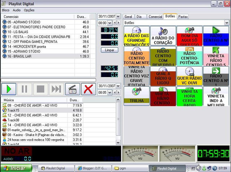
Task: Trigger 'RÁDIO CENTRO-POTÊNCIA' teal button
Action: pyautogui.click(x=189, y=56)
